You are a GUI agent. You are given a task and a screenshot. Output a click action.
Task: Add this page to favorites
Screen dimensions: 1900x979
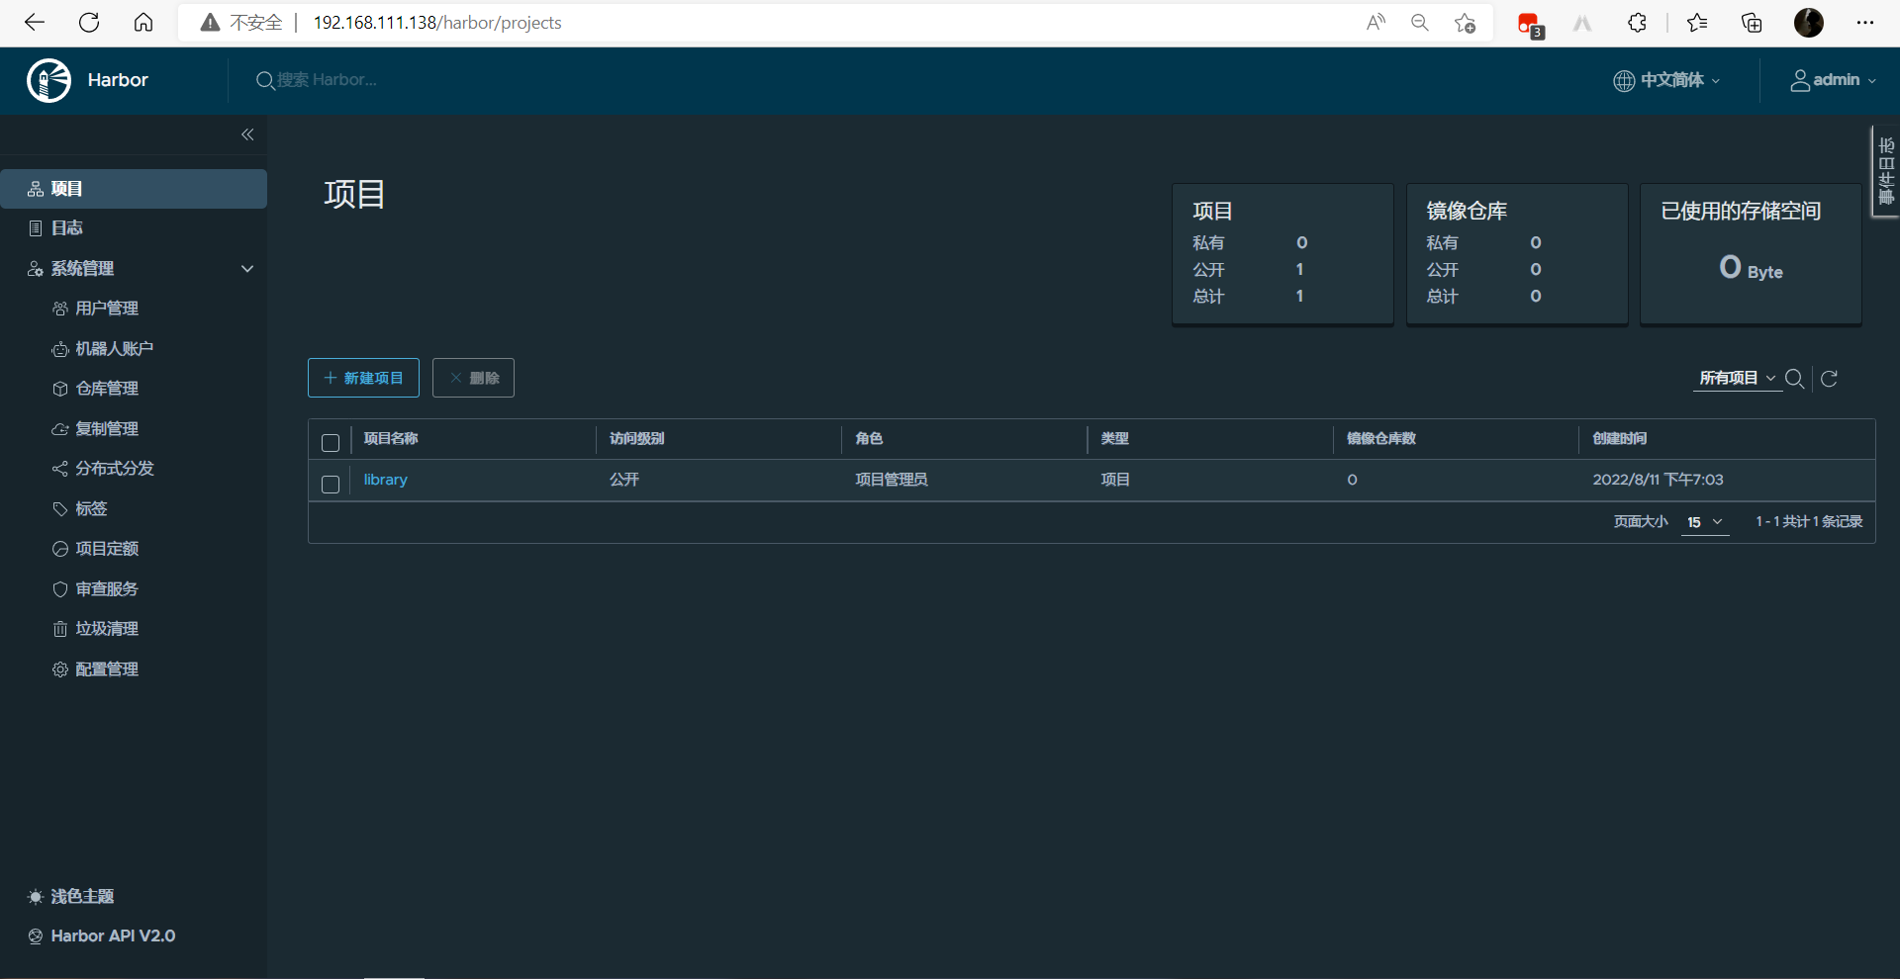coord(1466,23)
